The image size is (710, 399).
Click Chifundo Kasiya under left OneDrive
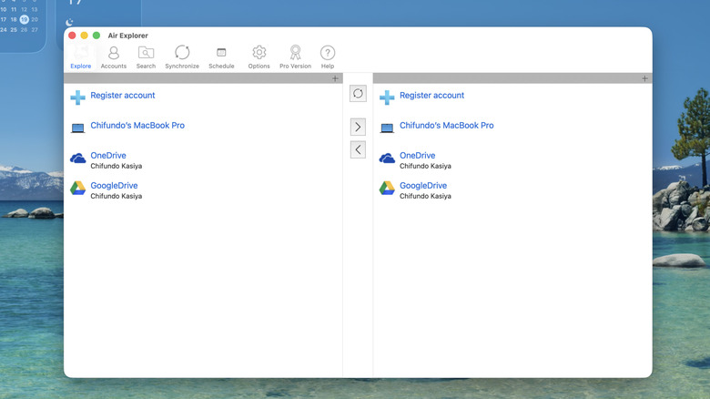[117, 166]
